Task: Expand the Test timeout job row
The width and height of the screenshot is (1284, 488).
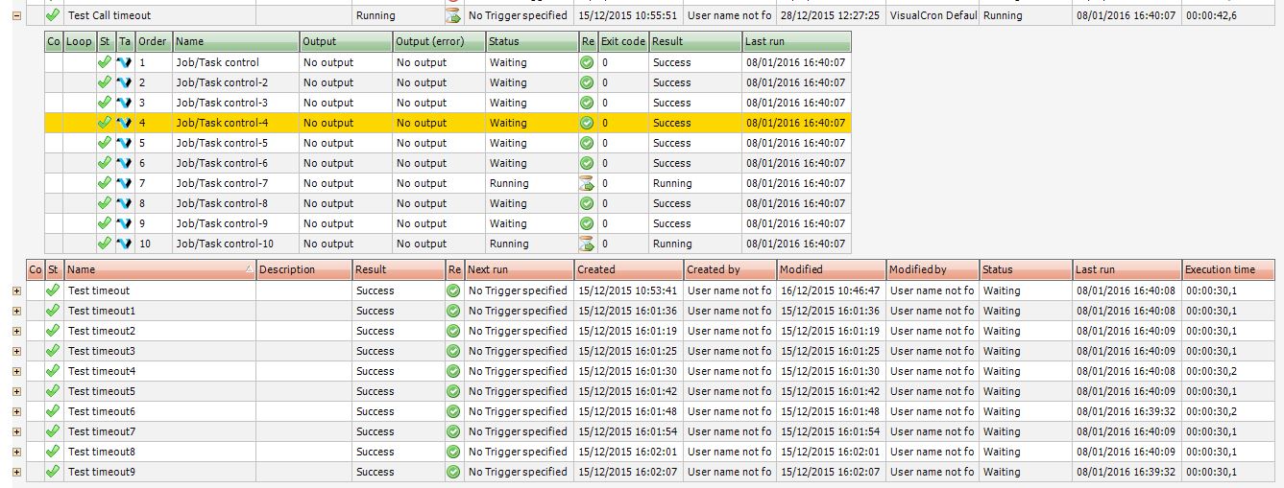Action: pos(16,290)
